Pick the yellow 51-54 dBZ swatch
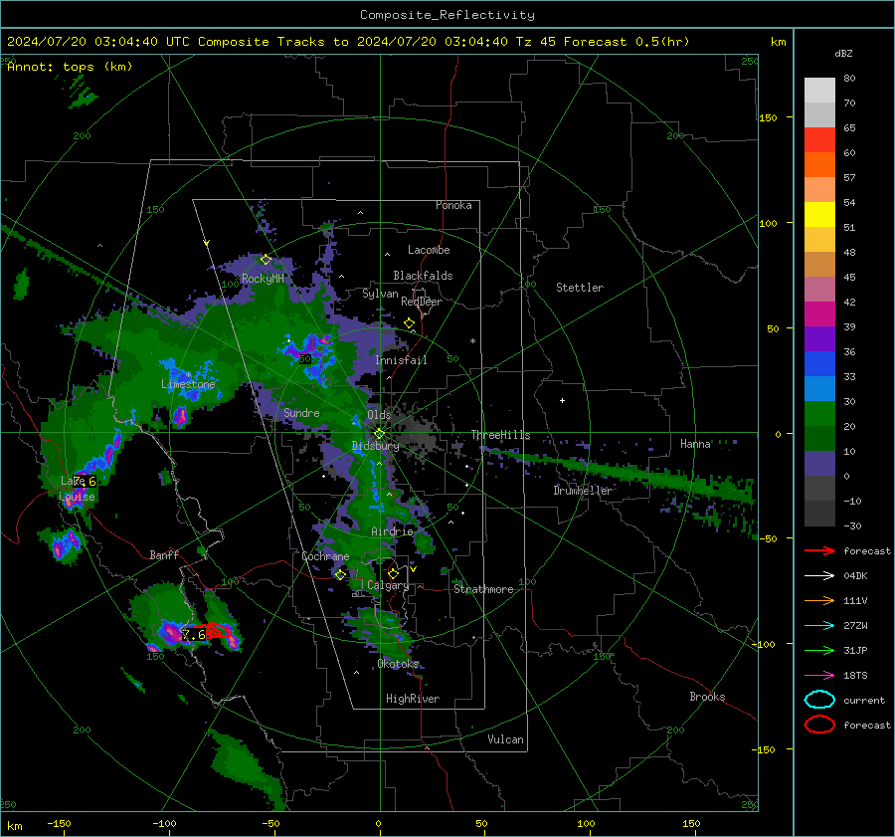Screen dimensions: 895x837 [819, 215]
